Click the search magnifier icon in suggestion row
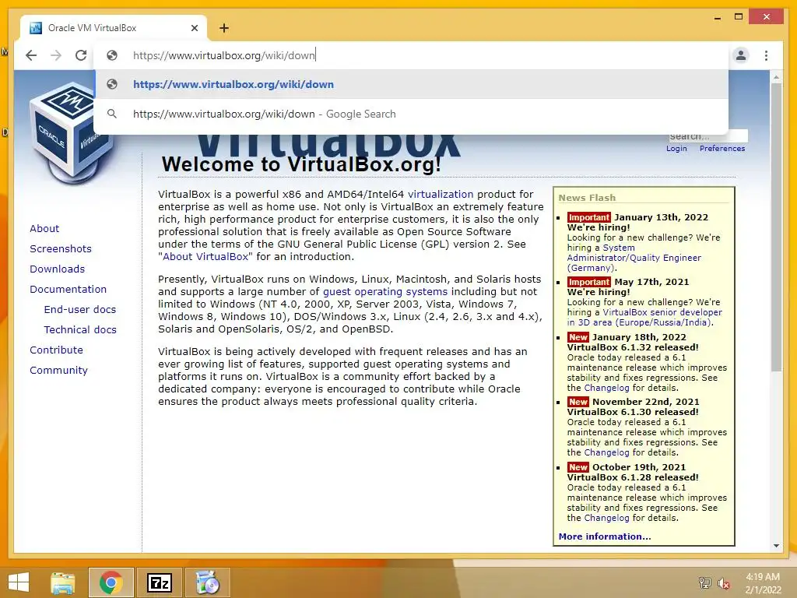 point(112,114)
